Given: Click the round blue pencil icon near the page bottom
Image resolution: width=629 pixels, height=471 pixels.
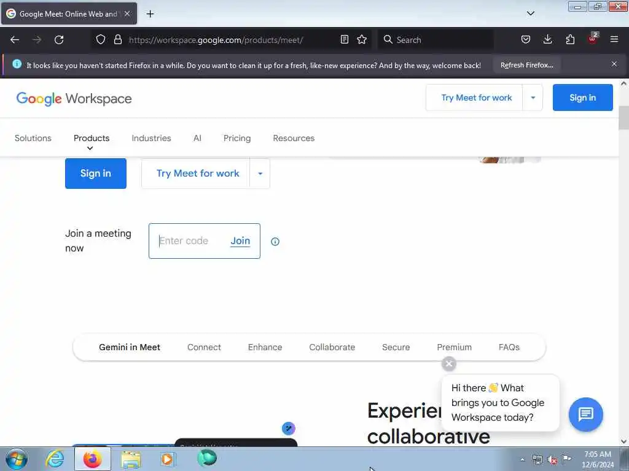Looking at the screenshot, I should [289, 429].
